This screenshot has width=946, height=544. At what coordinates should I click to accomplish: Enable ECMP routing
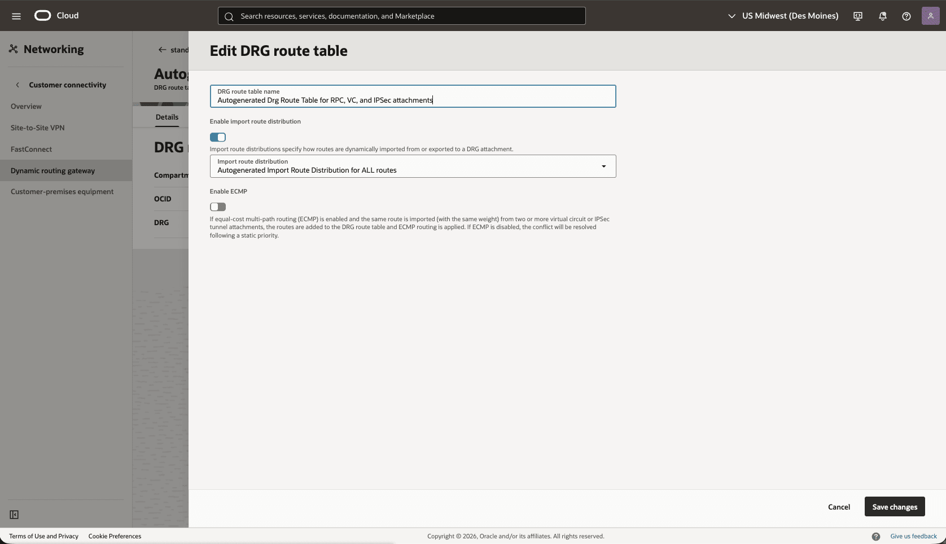tap(218, 207)
